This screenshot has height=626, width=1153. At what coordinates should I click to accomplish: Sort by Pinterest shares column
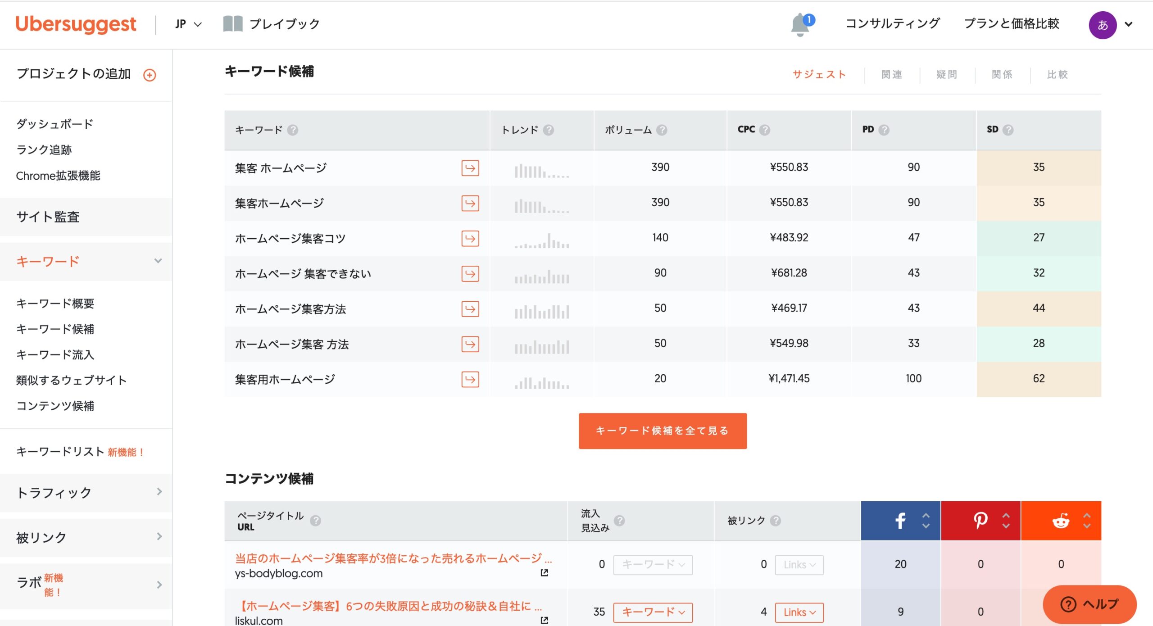click(1006, 521)
